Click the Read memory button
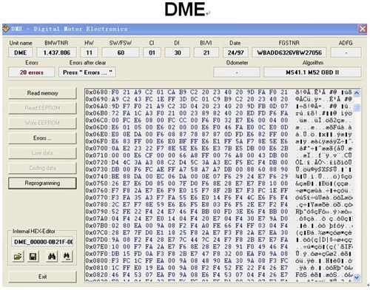The image size is (370, 290). [x=42, y=93]
